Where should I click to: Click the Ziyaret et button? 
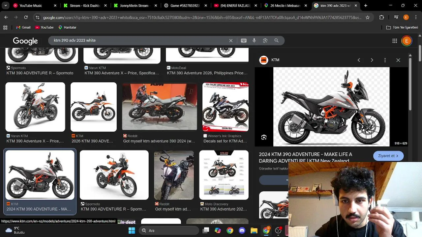(x=388, y=156)
